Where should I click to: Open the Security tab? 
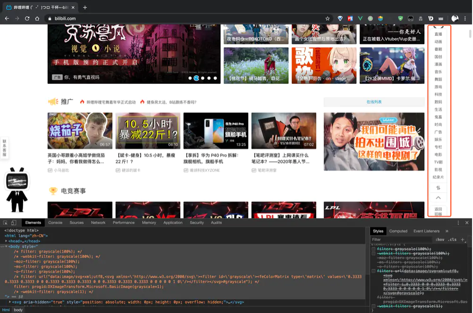point(197,222)
